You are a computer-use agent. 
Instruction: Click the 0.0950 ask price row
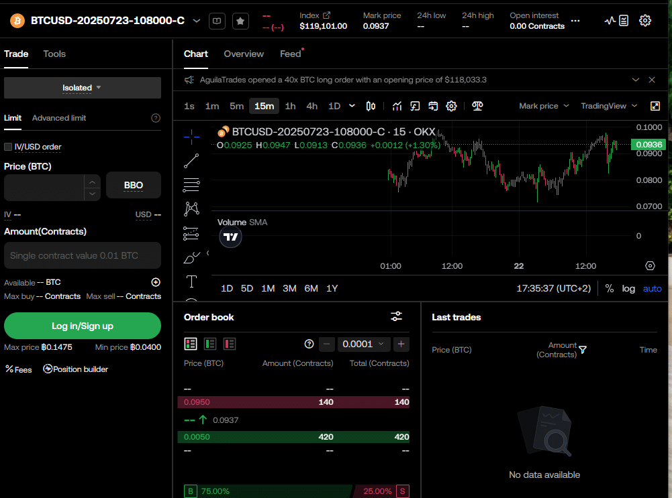click(x=293, y=402)
